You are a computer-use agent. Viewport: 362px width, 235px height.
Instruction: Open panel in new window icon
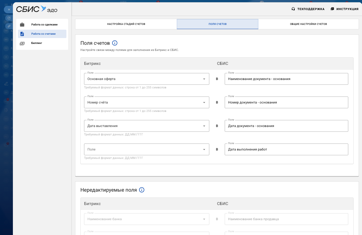(x=9, y=18)
